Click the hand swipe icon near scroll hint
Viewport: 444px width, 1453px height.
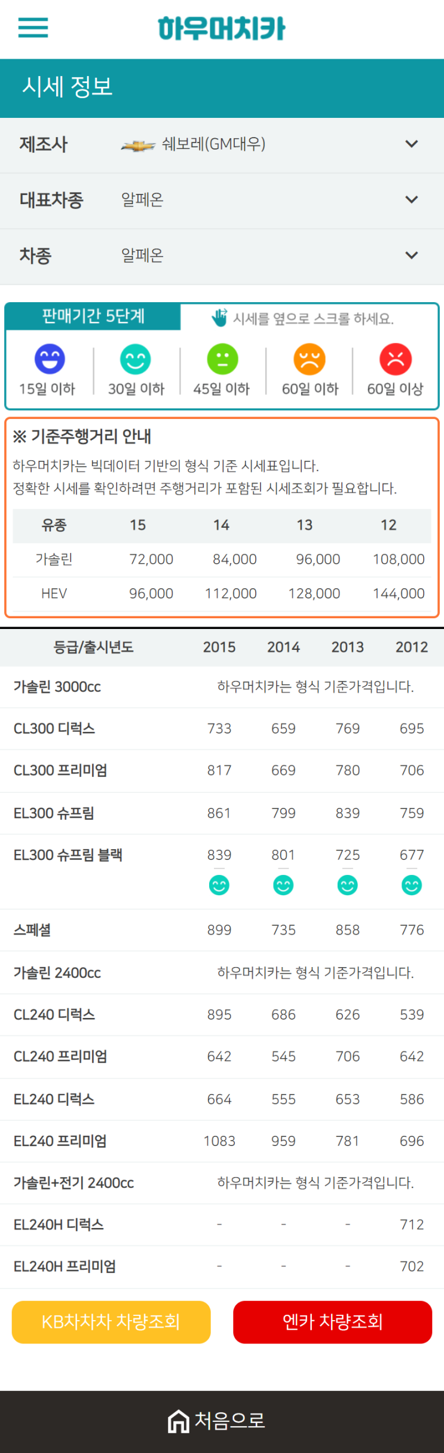tap(220, 317)
